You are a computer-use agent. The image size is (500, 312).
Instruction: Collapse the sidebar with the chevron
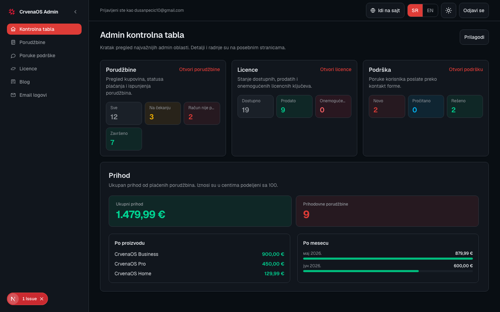pos(75,12)
